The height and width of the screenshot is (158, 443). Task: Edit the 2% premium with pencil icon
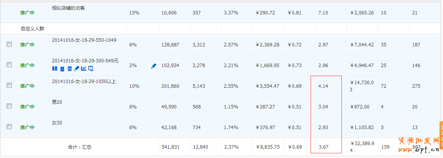point(154,66)
